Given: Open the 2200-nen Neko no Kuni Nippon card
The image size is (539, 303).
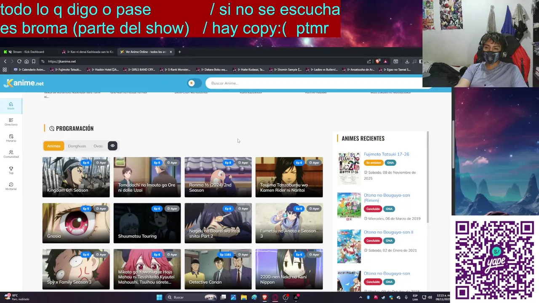Looking at the screenshot, I should (289, 269).
